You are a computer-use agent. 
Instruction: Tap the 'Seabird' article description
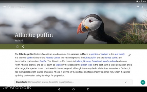(19, 41)
